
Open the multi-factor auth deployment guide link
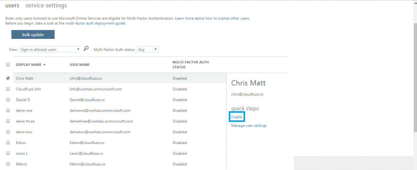[x=95, y=23]
